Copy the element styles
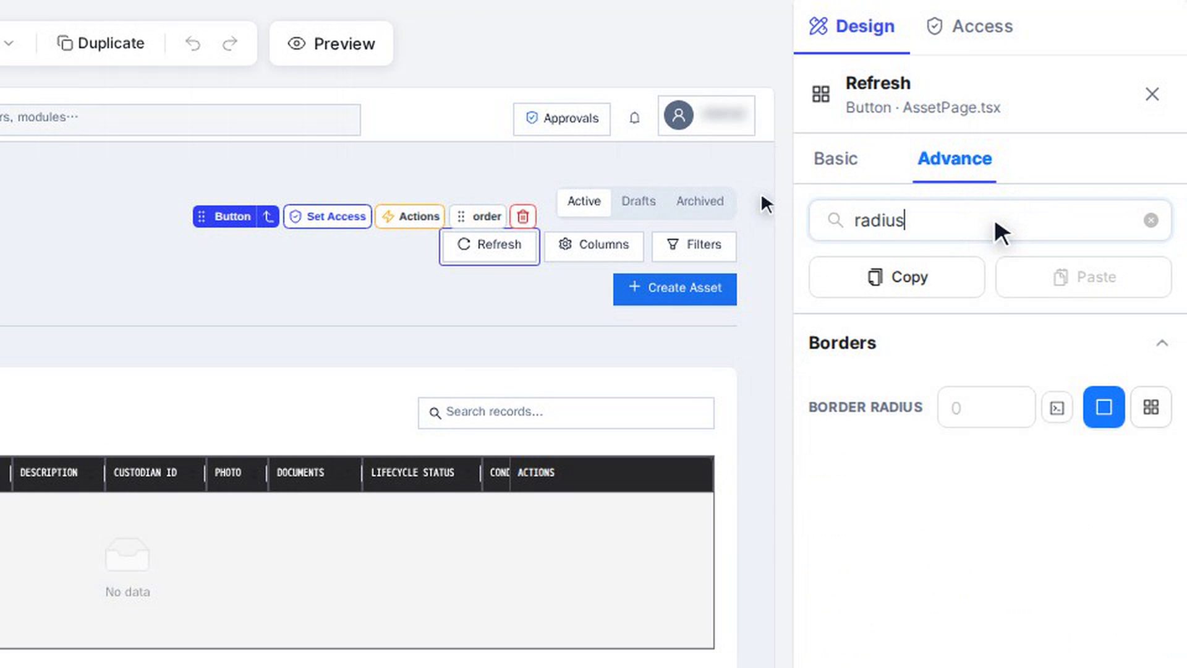Image resolution: width=1187 pixels, height=668 pixels. (897, 277)
